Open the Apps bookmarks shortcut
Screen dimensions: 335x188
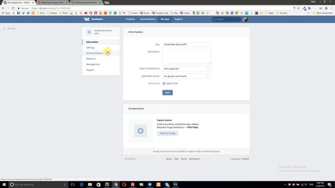[6, 13]
